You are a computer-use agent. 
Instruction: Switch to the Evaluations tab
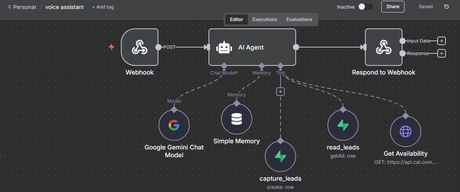pos(299,20)
